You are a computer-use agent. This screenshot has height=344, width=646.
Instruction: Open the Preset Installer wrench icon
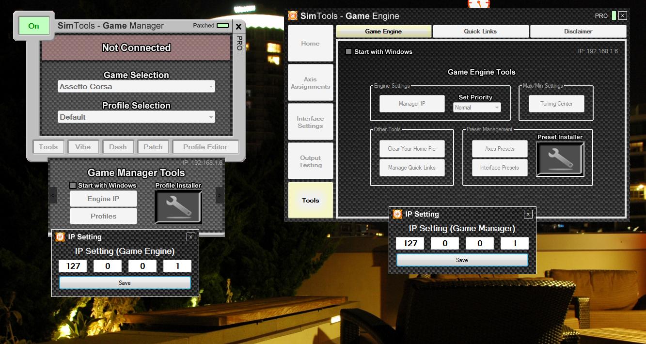(560, 159)
